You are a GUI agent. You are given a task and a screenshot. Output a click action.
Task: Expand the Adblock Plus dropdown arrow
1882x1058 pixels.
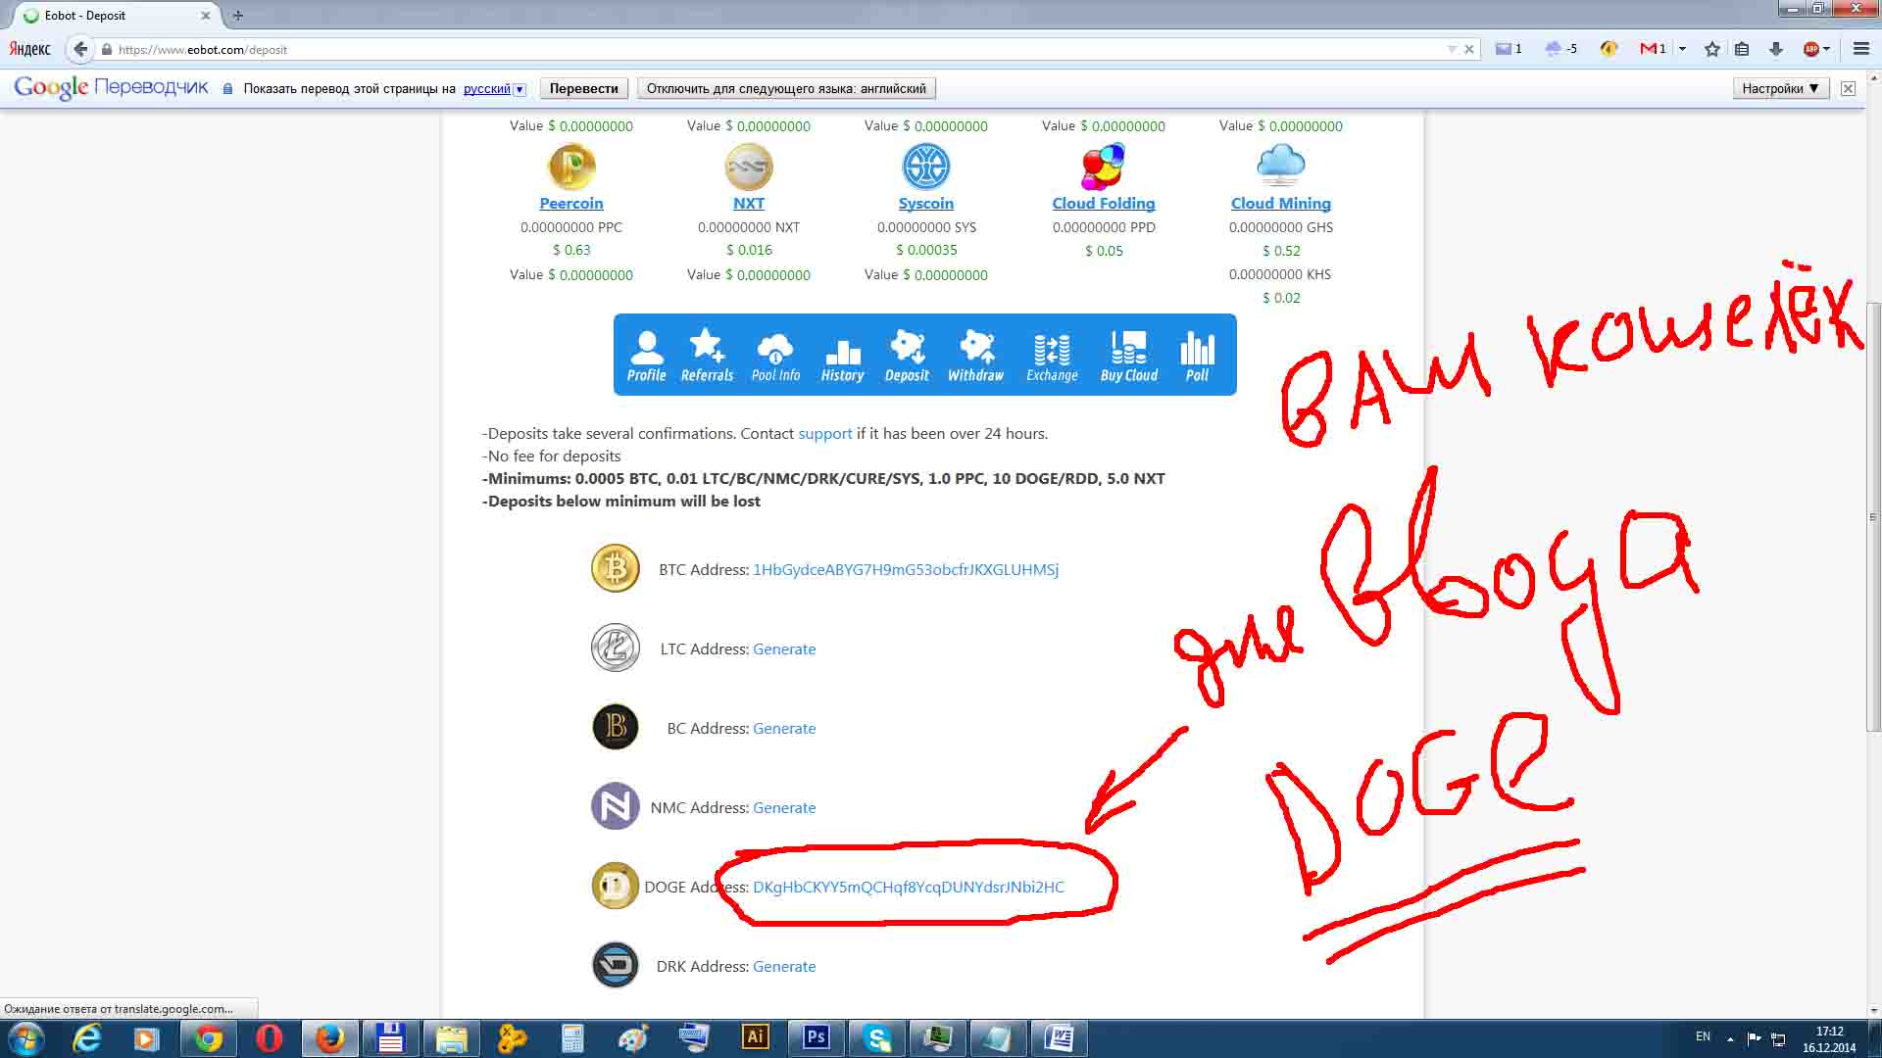point(1827,49)
